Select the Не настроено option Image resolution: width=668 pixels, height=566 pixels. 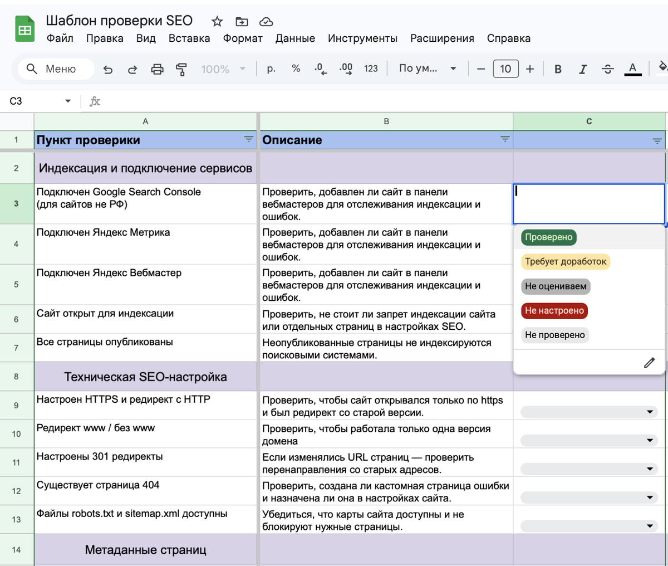pos(554,311)
